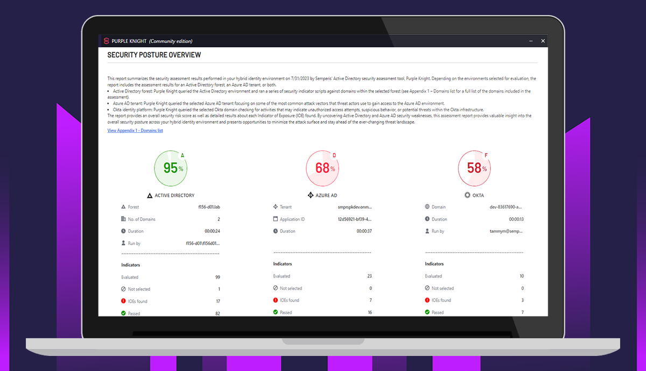This screenshot has height=371, width=646.
Task: Click the Duration clock icon under Active Directory
Action: (x=123, y=231)
